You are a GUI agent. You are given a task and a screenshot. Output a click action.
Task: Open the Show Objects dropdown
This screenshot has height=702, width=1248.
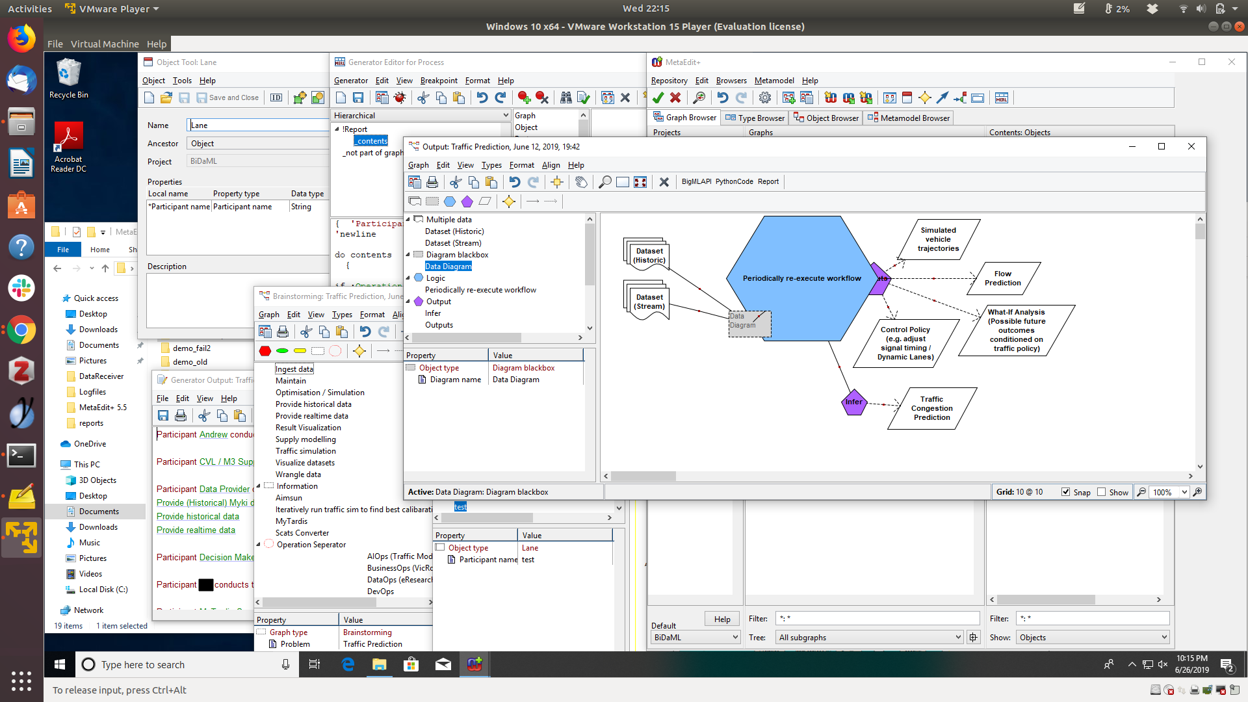click(x=1163, y=637)
